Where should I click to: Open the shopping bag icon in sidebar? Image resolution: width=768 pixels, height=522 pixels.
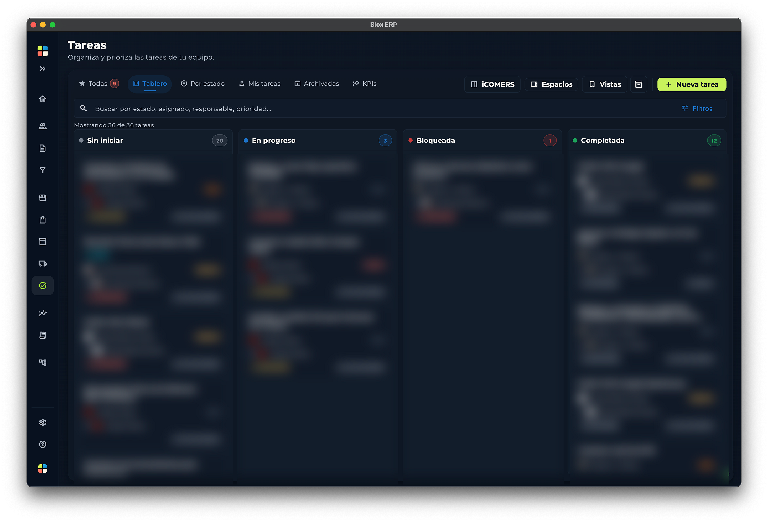(43, 220)
